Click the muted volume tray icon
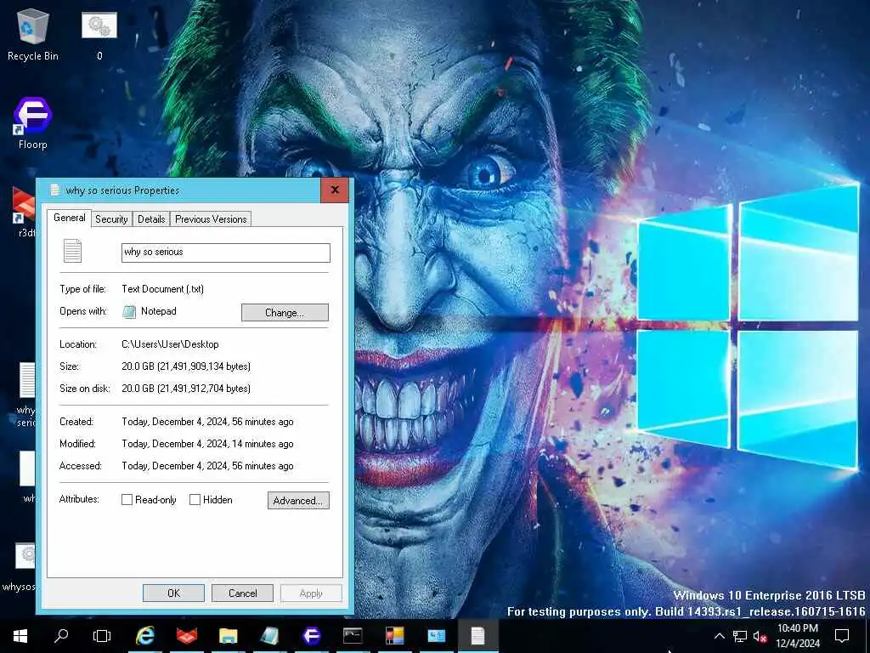This screenshot has height=653, width=870. coord(760,636)
